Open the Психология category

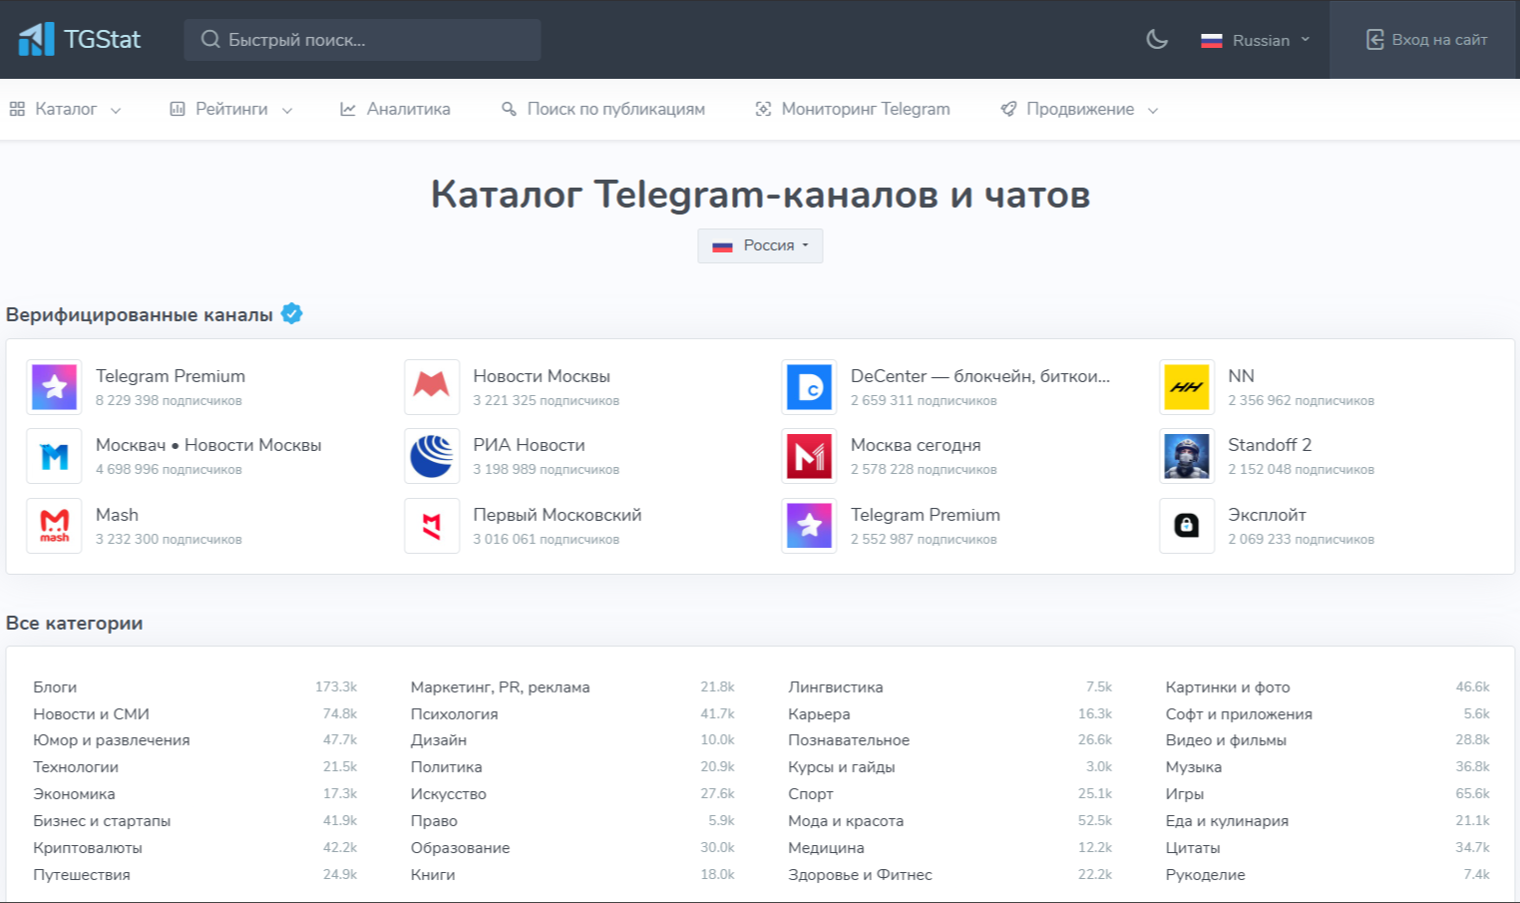point(454,713)
